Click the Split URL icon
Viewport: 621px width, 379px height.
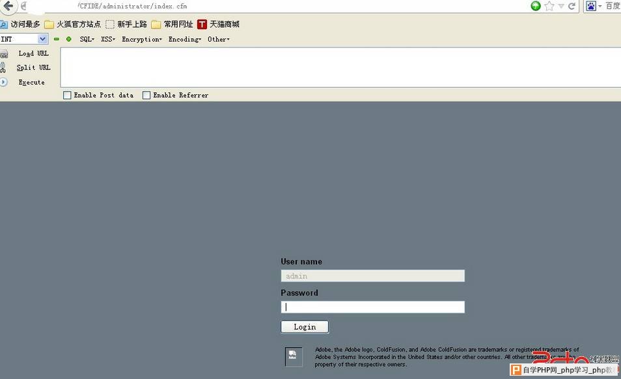[3, 68]
